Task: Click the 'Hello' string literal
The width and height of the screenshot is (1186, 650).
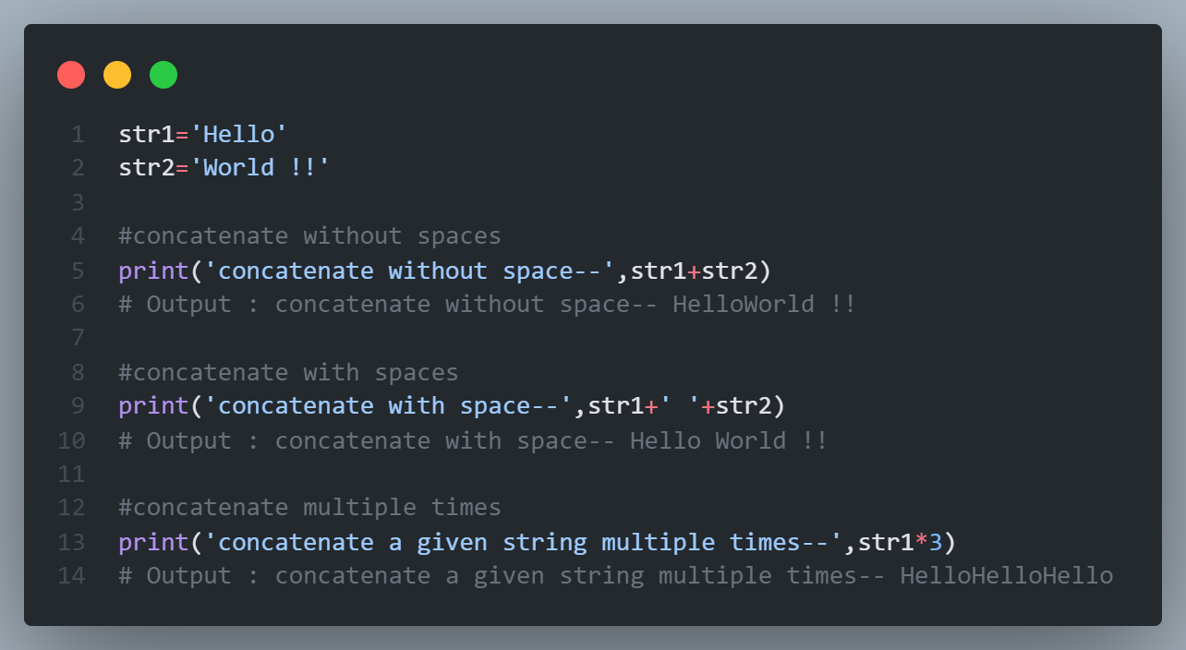Action: click(238, 135)
